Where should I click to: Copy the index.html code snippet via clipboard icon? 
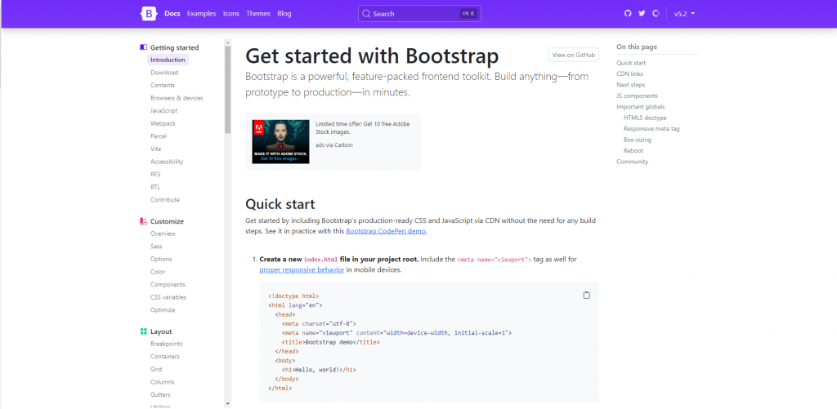[587, 295]
